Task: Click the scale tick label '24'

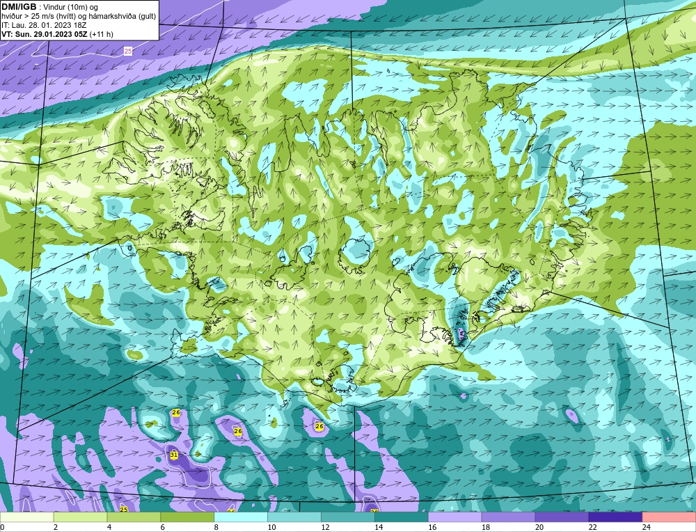Action: pyautogui.click(x=646, y=527)
